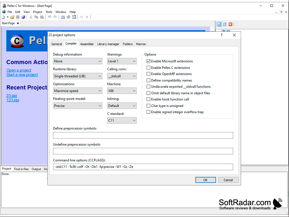Click the New file toolbar icon
The height and width of the screenshot is (217, 289).
pyautogui.click(x=3, y=17)
